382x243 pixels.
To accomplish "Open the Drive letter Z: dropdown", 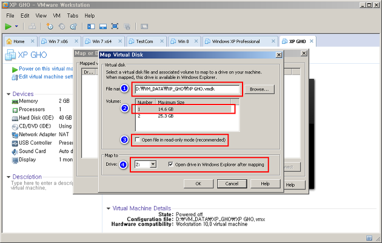I will 153,165.
